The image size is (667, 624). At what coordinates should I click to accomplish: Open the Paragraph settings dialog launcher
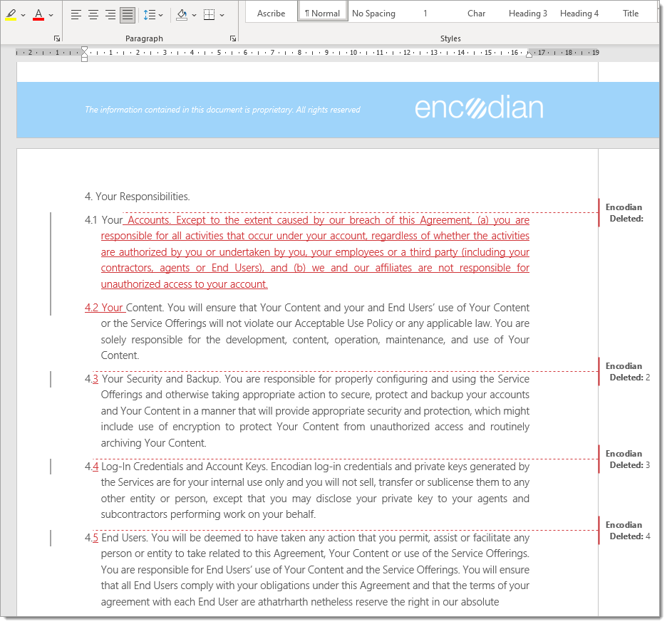(233, 38)
